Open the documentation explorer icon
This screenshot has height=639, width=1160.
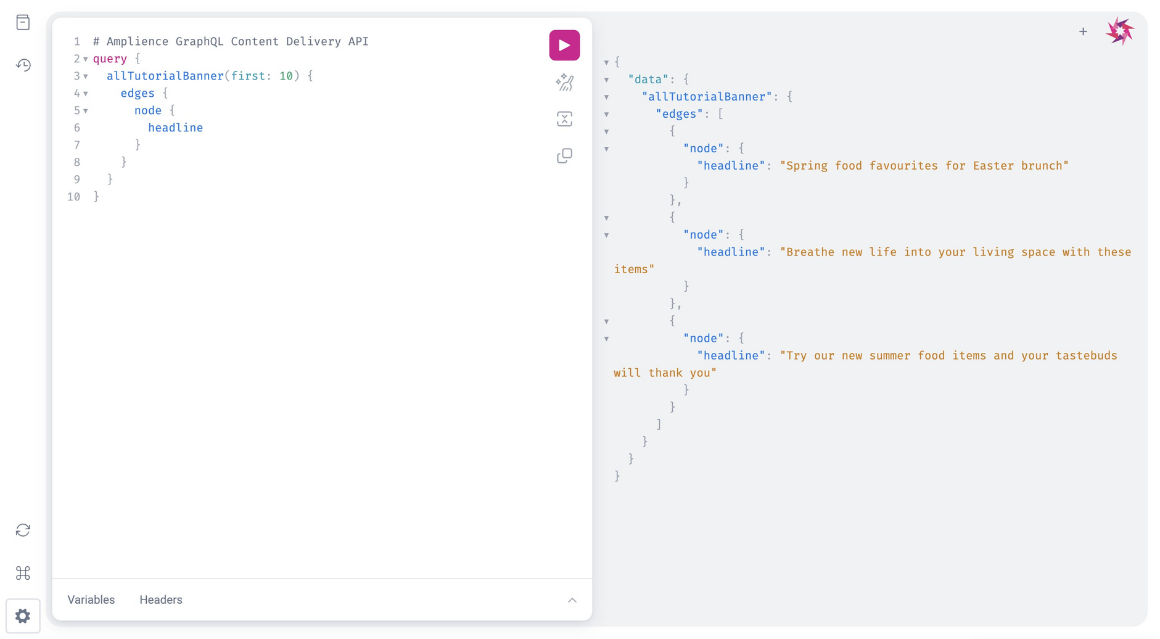(23, 22)
